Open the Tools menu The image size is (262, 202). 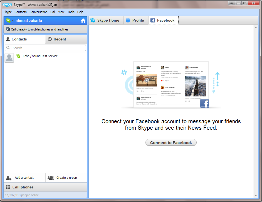click(71, 12)
